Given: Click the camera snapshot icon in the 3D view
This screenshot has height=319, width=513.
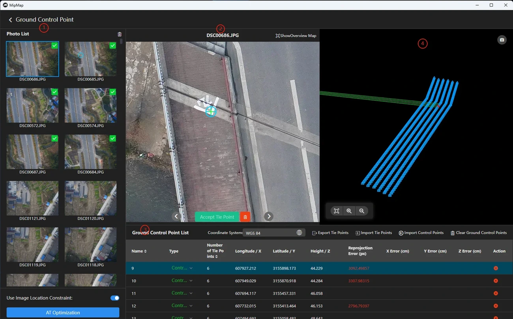Looking at the screenshot, I should (502, 40).
